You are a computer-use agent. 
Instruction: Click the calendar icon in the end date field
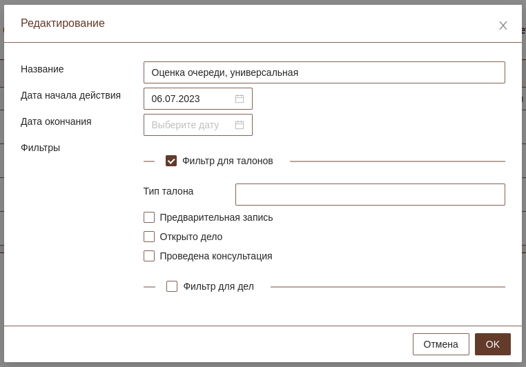(x=240, y=125)
